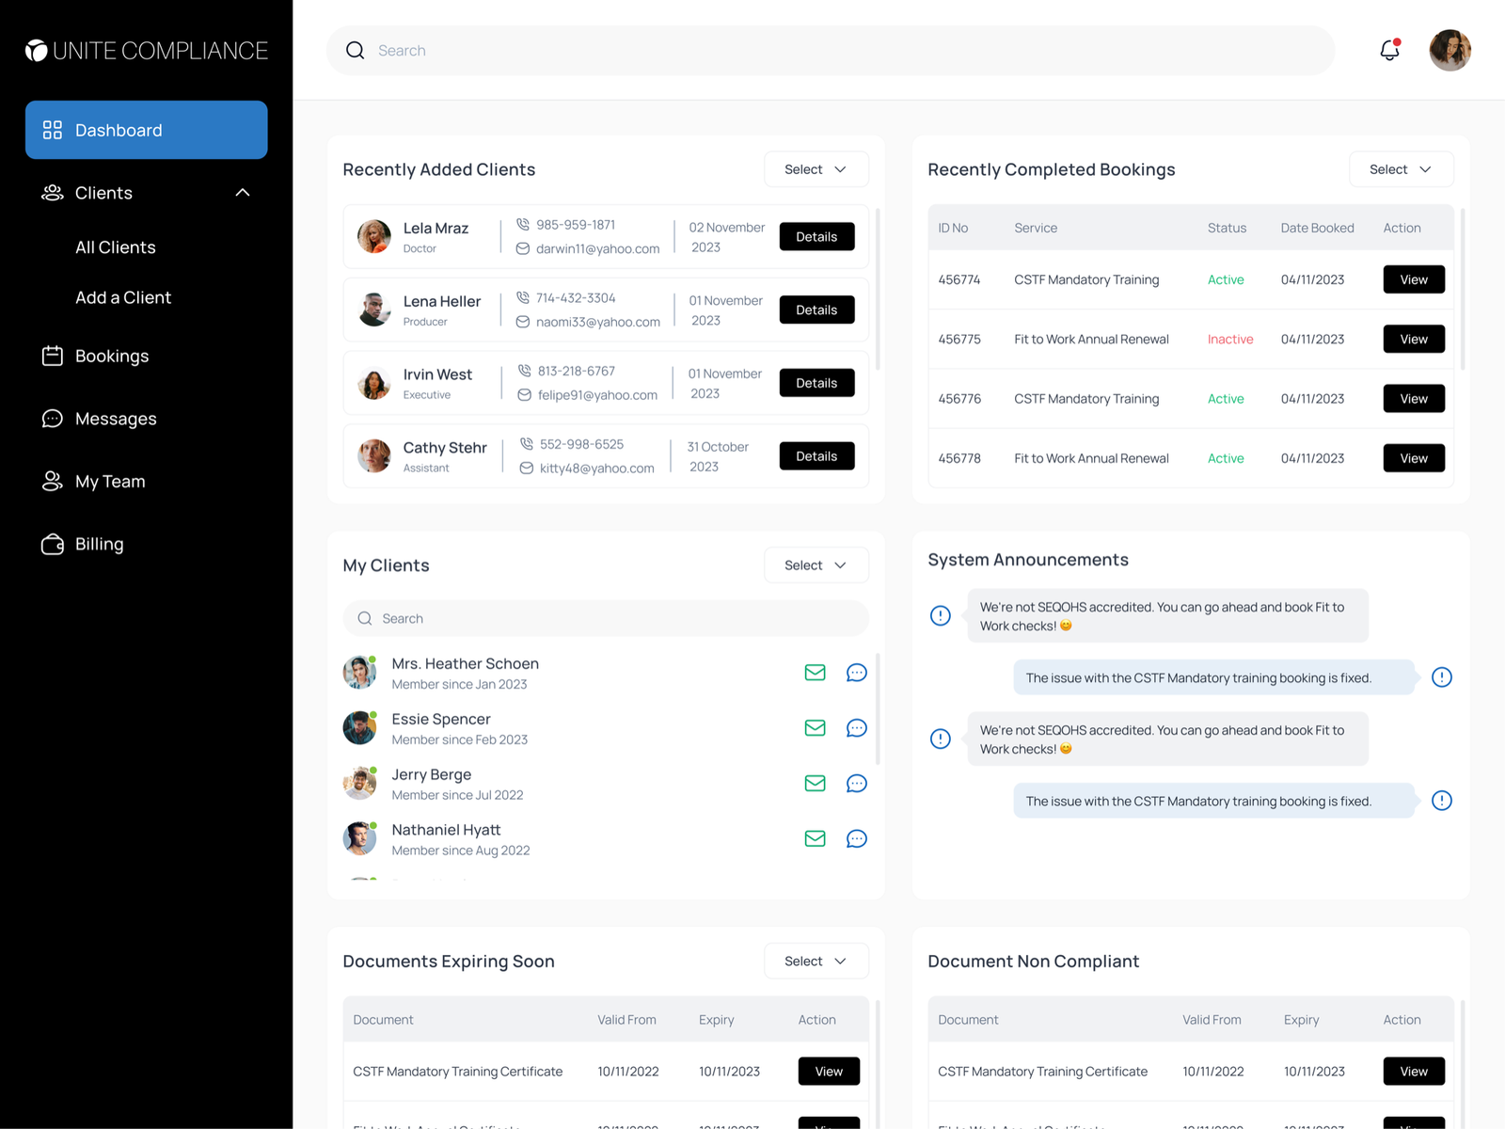Click Details for Irvin West
The width and height of the screenshot is (1505, 1129).
coord(816,383)
